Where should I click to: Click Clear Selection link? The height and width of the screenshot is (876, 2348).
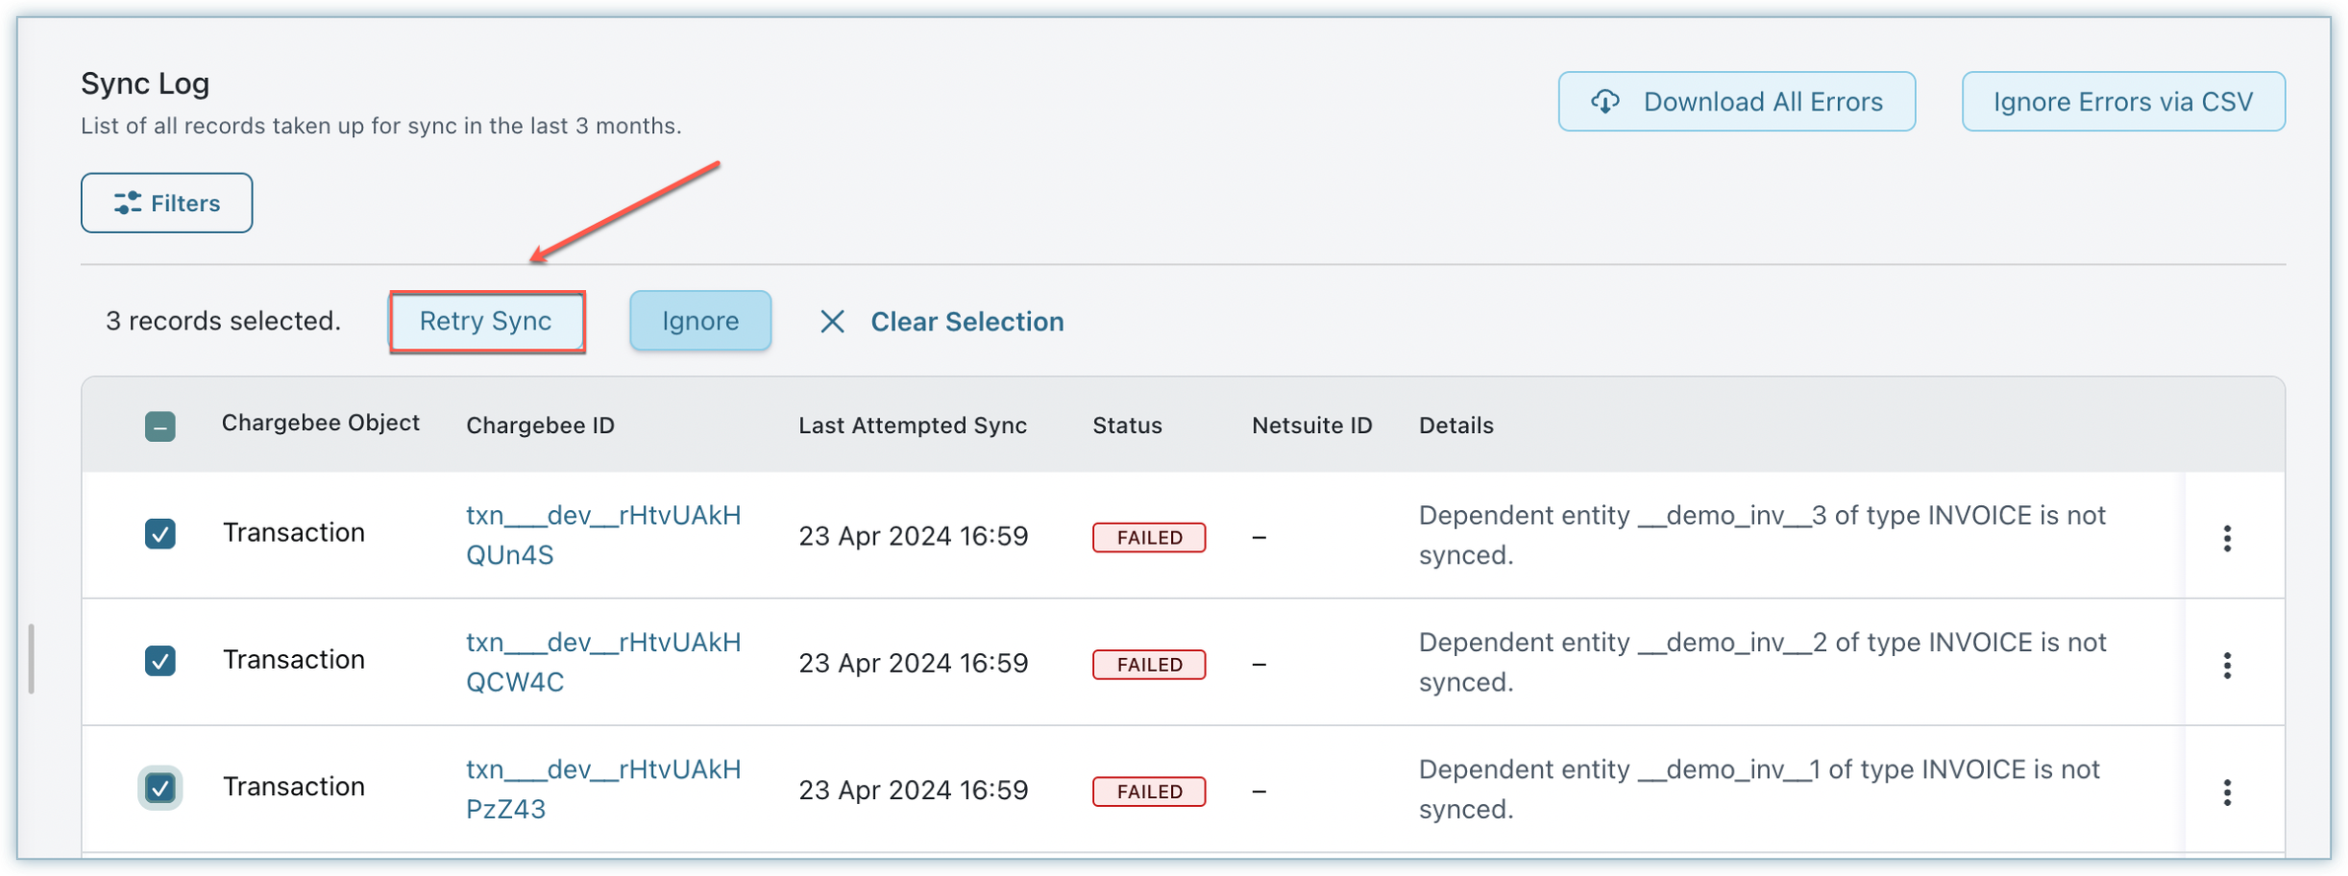point(966,322)
